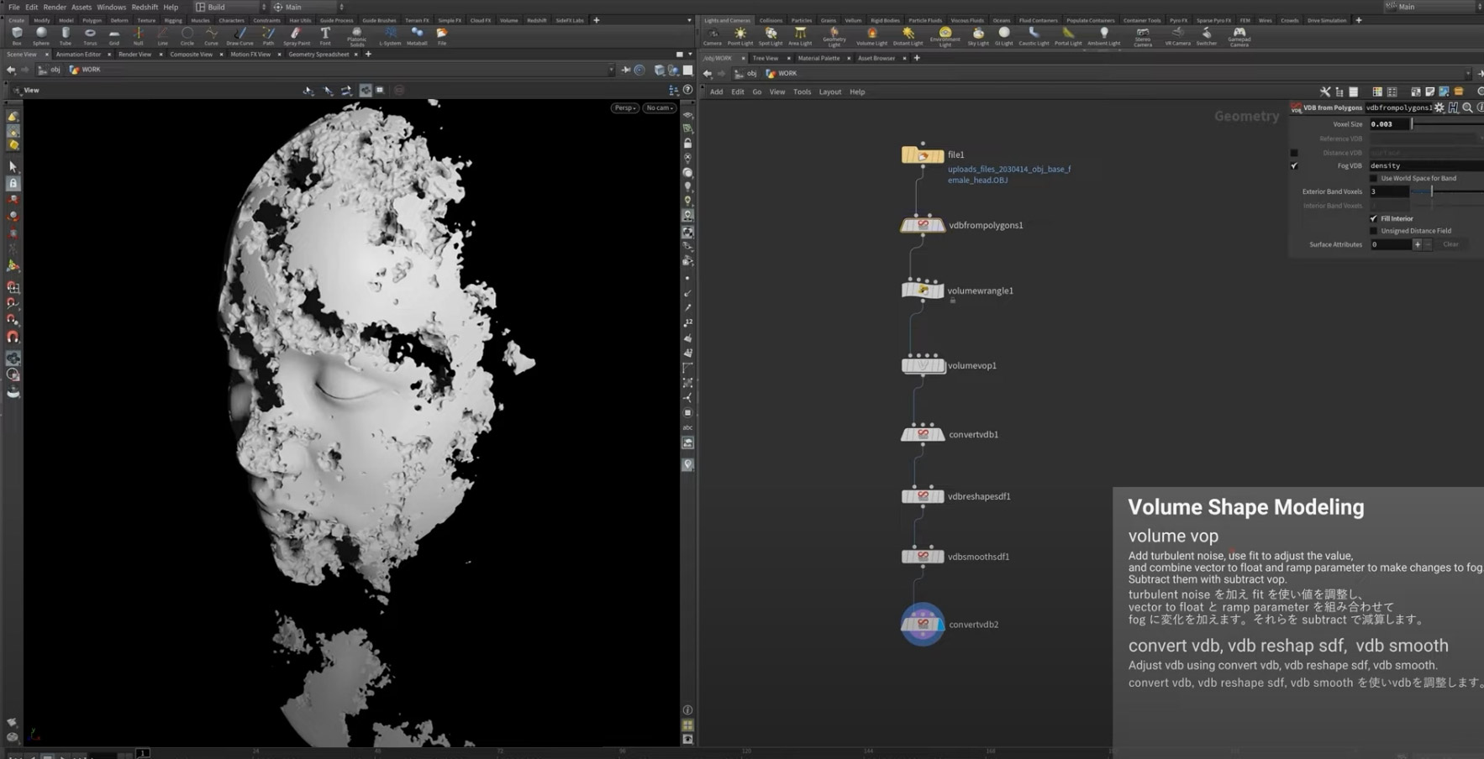Toggle Use World Space for Band

click(1374, 178)
